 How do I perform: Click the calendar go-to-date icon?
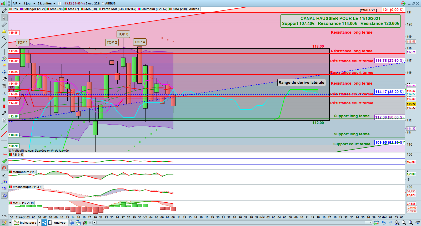point(376,223)
